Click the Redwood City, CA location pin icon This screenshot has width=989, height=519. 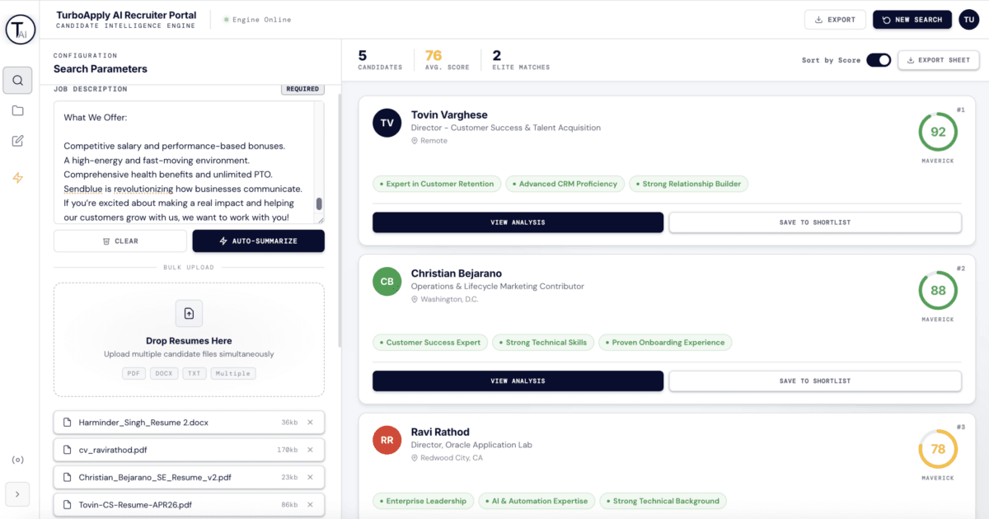click(x=415, y=458)
